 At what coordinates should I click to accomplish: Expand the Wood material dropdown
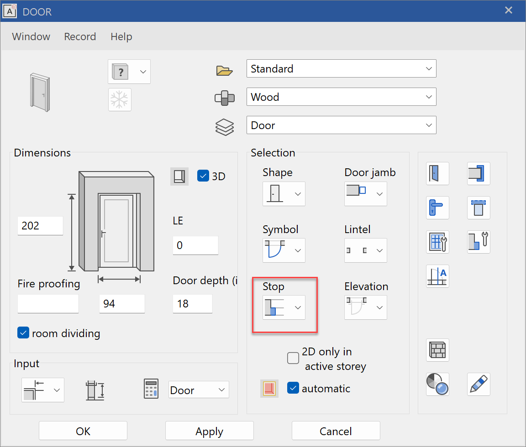[341, 97]
